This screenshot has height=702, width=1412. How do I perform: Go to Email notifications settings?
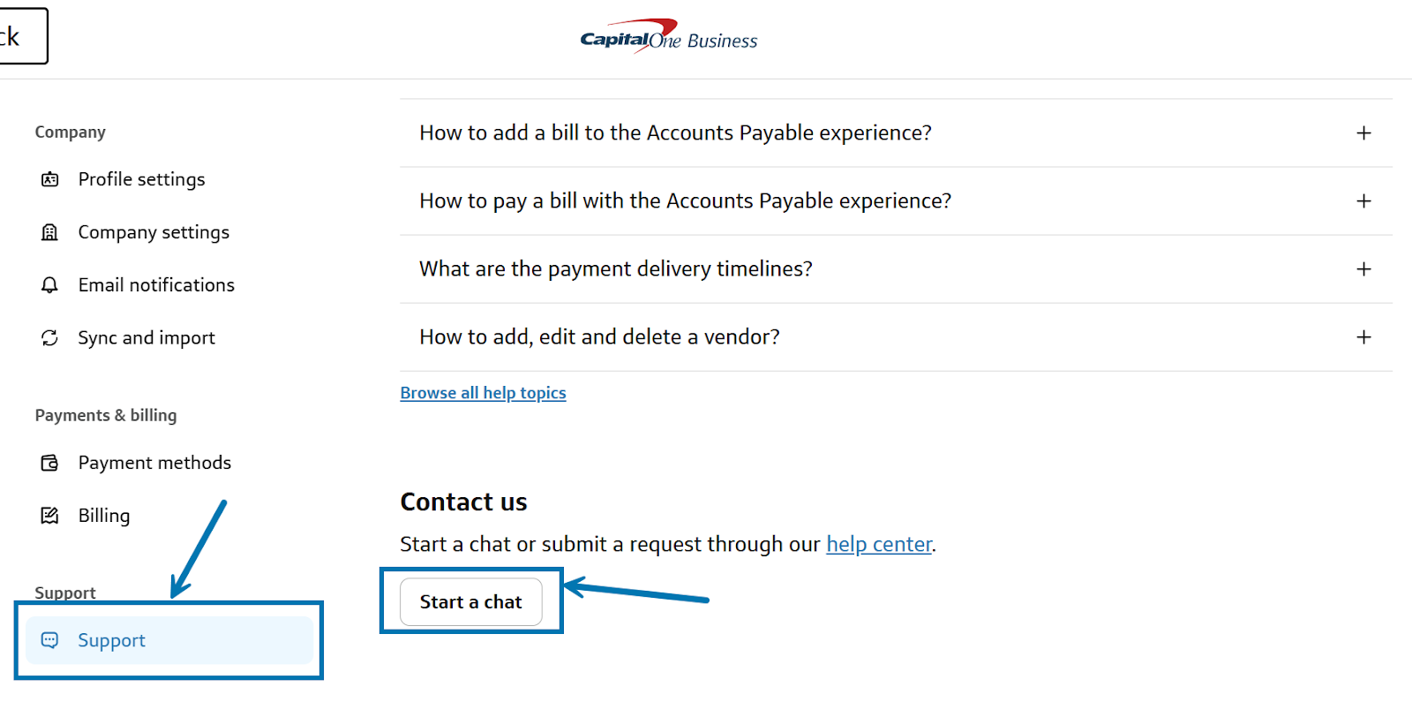[x=156, y=285]
